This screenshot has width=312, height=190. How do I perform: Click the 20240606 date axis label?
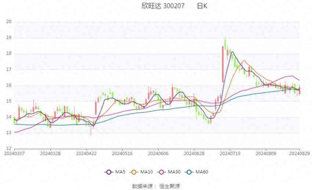pos(158,153)
